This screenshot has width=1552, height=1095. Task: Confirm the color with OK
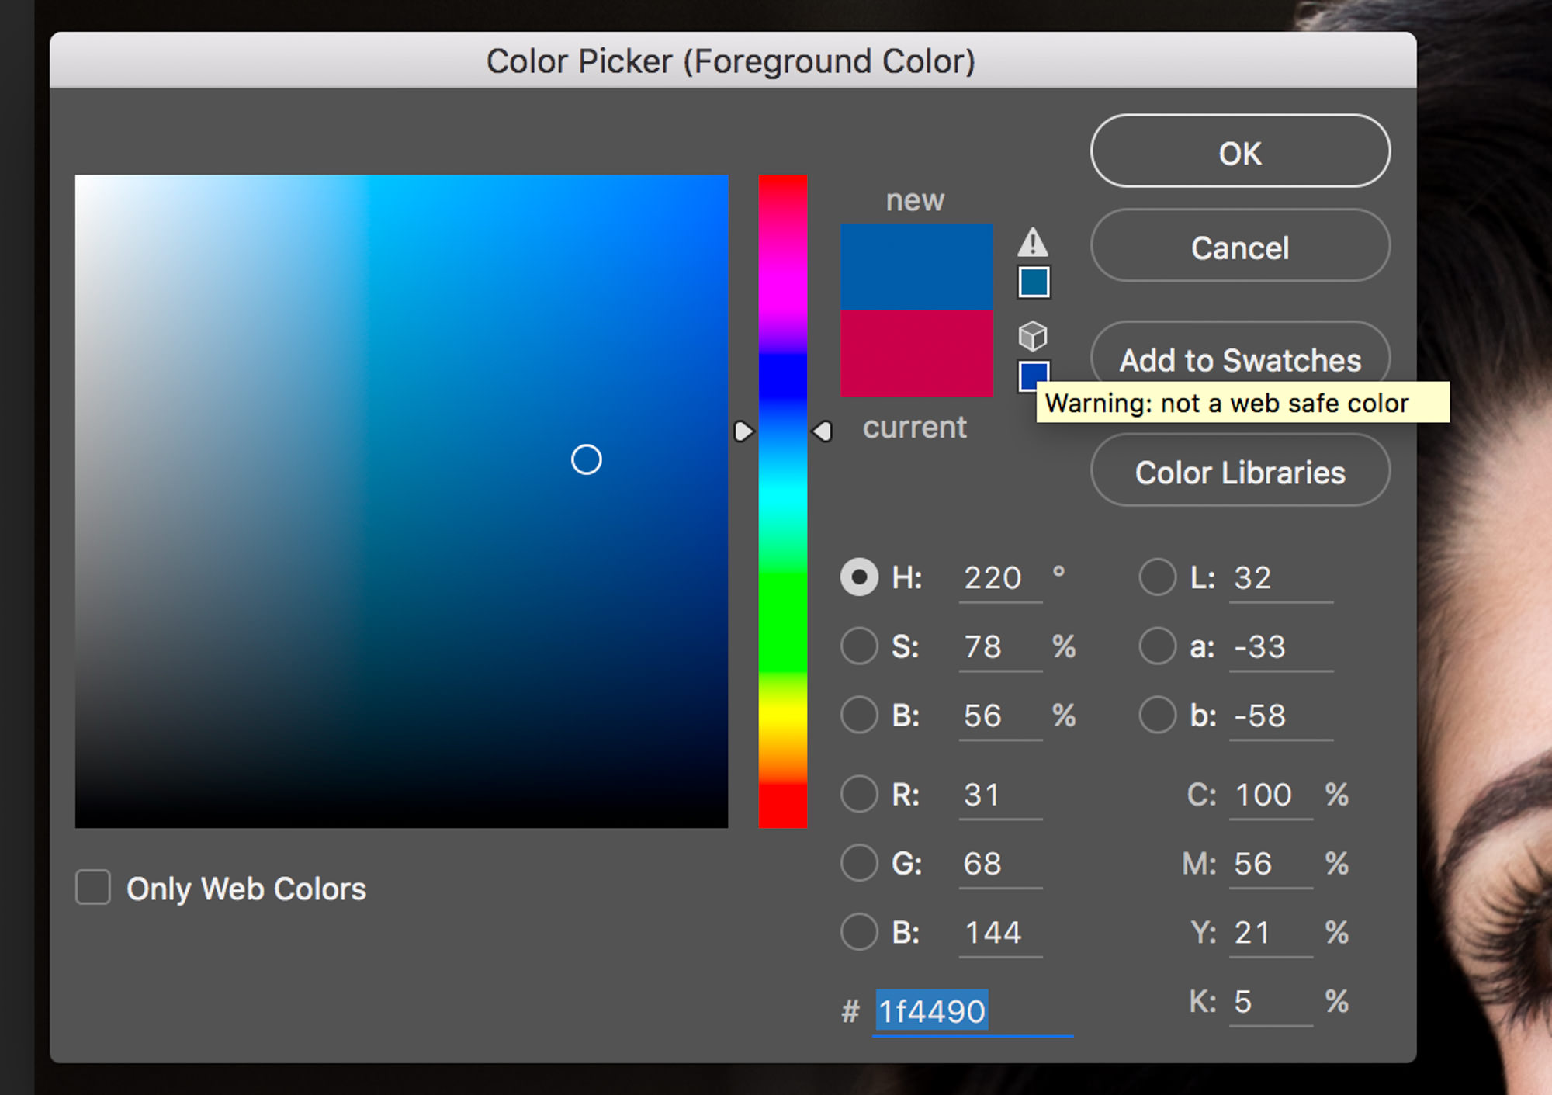coord(1239,152)
